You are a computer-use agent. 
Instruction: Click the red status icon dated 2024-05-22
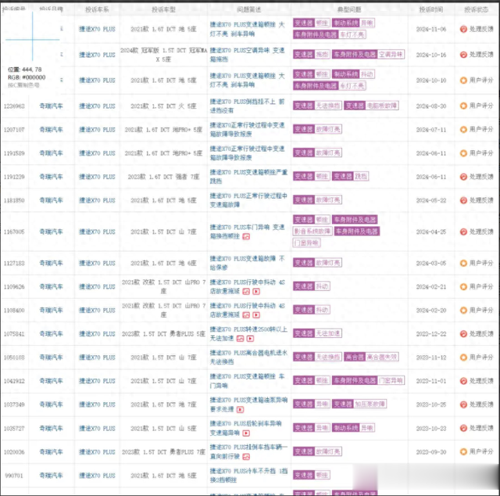click(463, 200)
